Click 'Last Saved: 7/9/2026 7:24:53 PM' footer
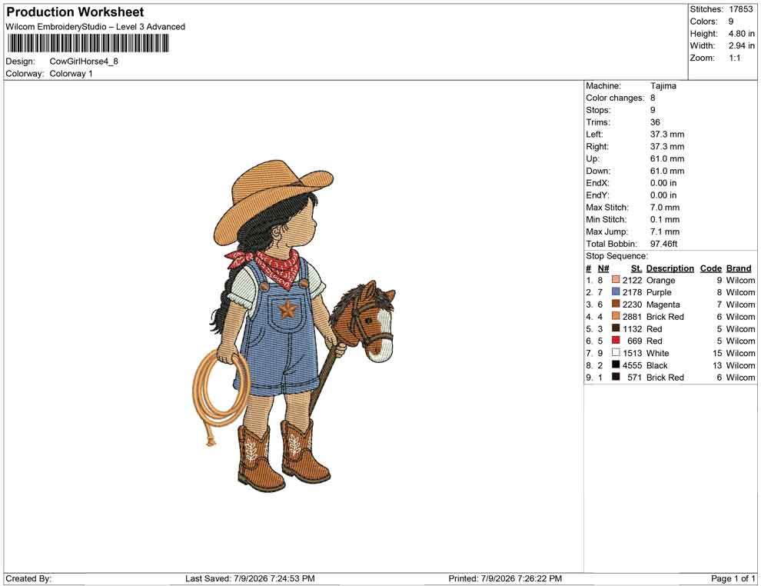 point(250,578)
